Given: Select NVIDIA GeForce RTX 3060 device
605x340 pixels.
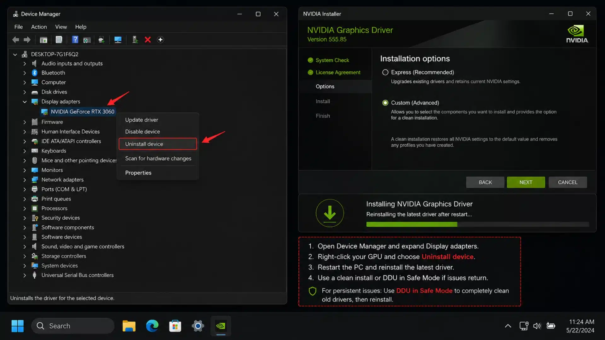Looking at the screenshot, I should pyautogui.click(x=82, y=112).
